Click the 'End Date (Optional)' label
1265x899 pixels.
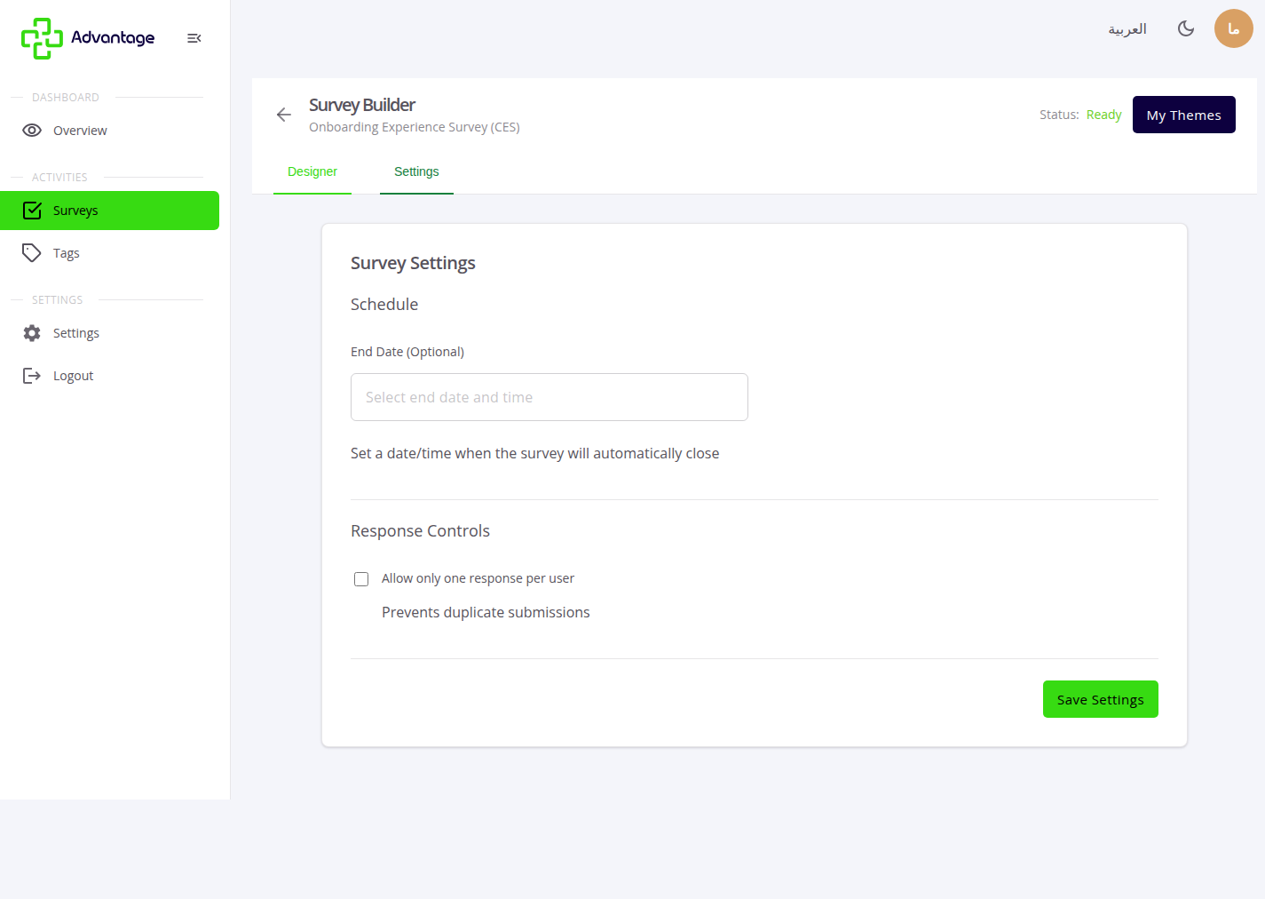pyautogui.click(x=407, y=352)
